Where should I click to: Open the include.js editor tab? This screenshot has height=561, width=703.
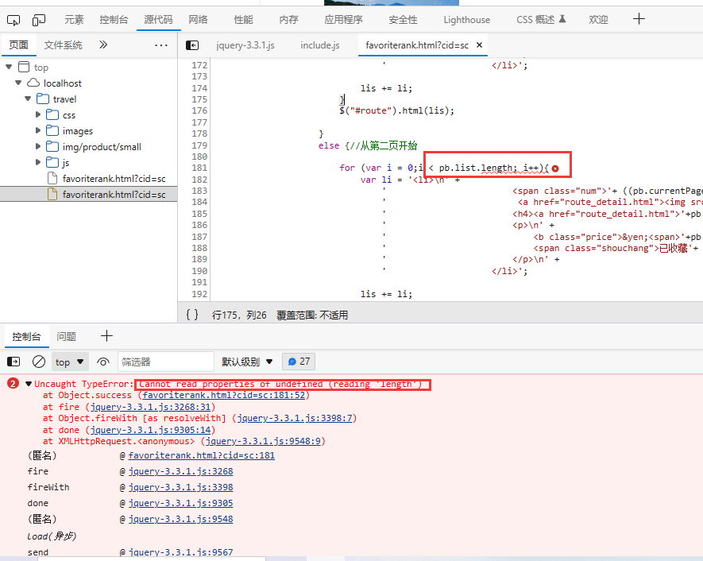(x=320, y=45)
